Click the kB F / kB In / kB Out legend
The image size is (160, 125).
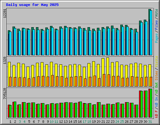click(x=157, y=100)
